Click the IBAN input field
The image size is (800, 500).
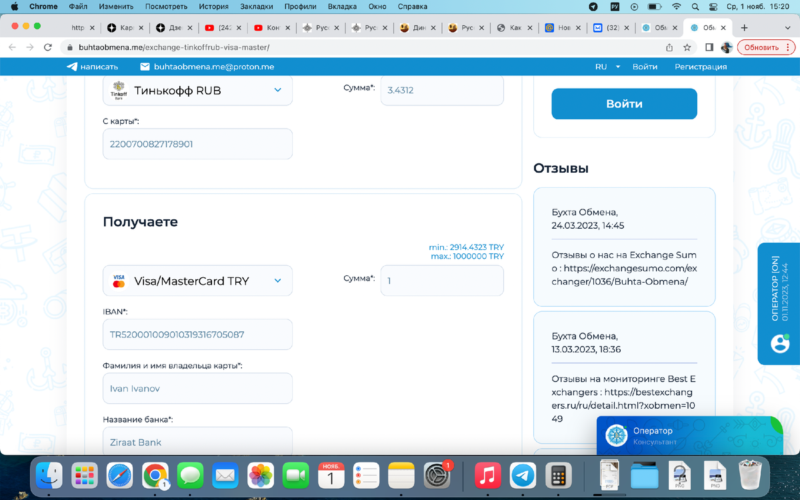(x=197, y=335)
